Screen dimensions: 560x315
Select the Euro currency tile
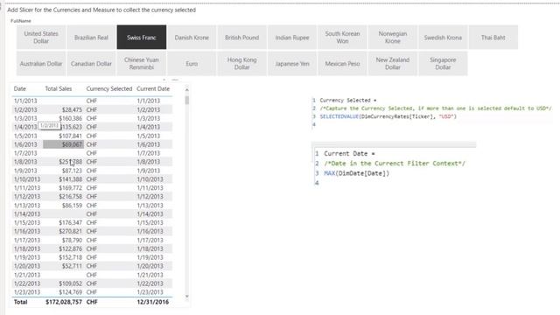point(192,64)
